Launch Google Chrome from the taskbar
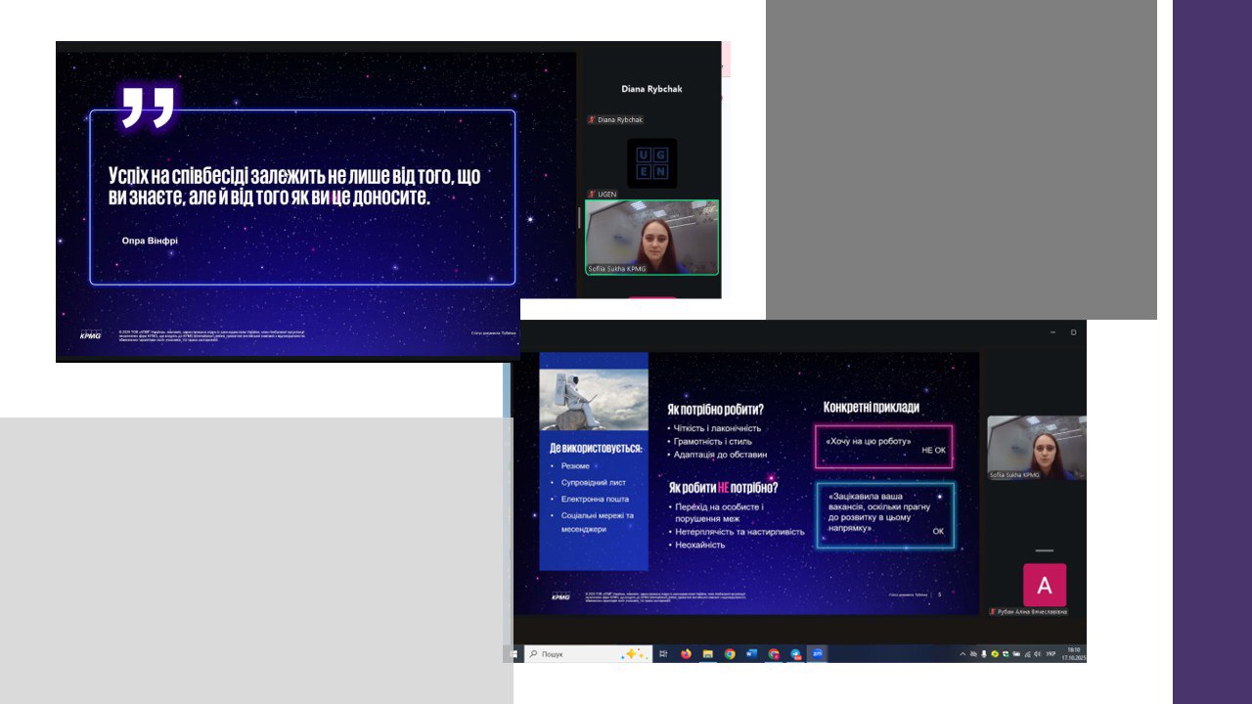 [730, 653]
